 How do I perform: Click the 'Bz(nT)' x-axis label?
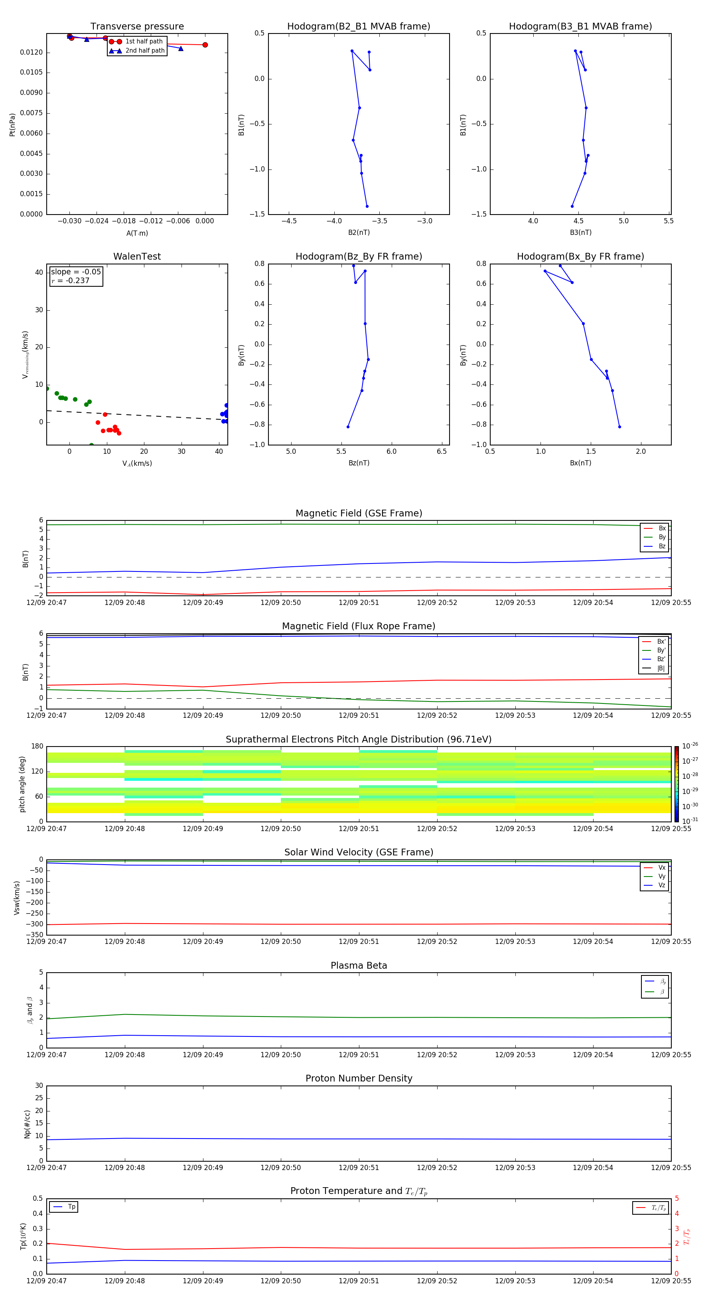(x=359, y=463)
